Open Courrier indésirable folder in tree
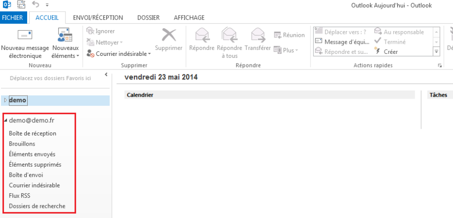The image size is (453, 218). click(x=34, y=185)
